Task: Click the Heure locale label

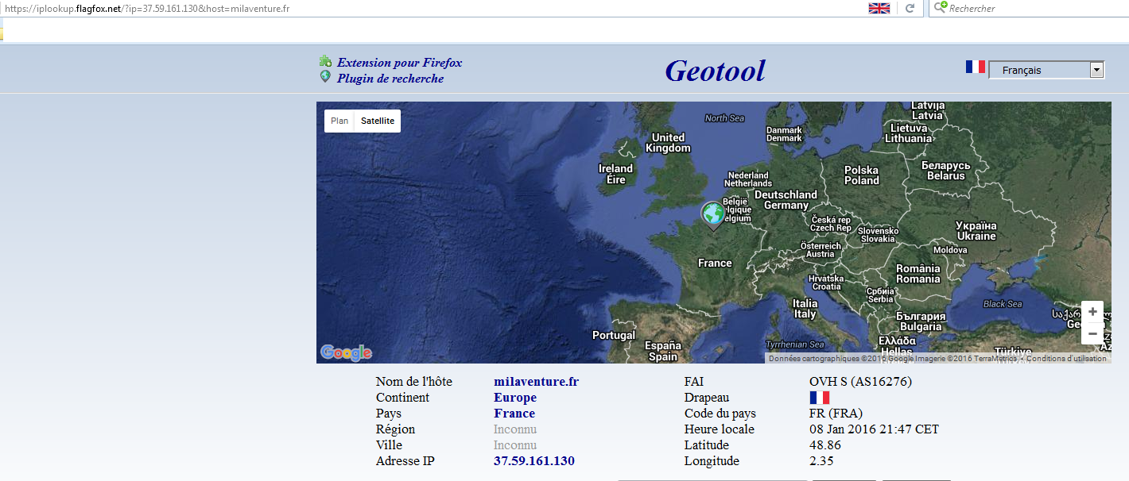Action: [720, 429]
